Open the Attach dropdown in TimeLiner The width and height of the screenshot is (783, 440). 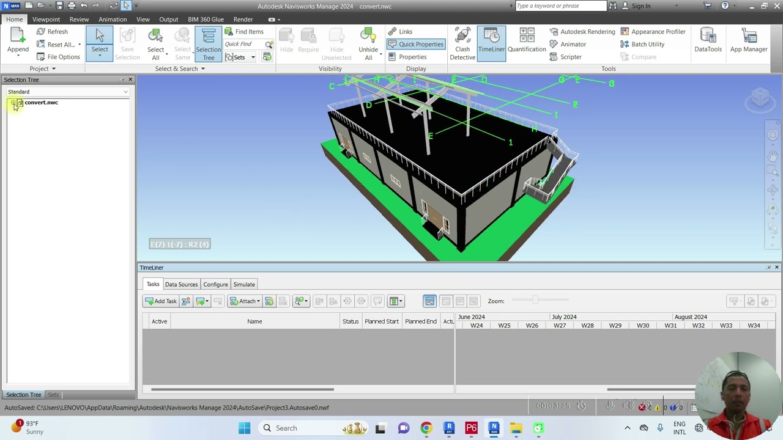244,301
